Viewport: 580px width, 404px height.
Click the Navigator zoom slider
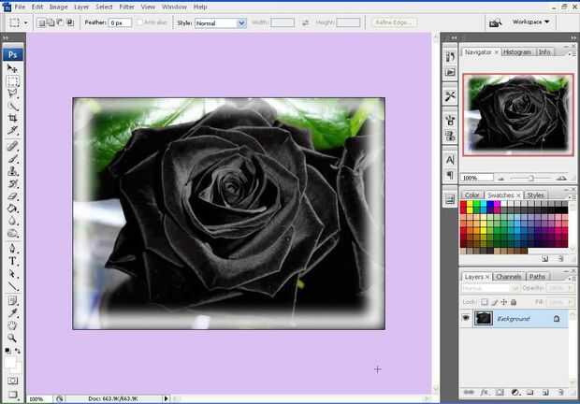tap(530, 177)
